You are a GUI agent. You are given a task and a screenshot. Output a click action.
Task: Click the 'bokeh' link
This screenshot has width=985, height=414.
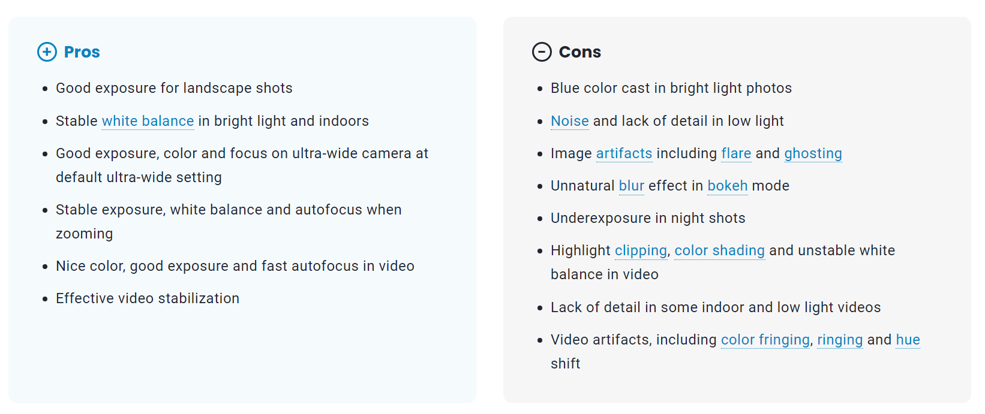pyautogui.click(x=727, y=186)
